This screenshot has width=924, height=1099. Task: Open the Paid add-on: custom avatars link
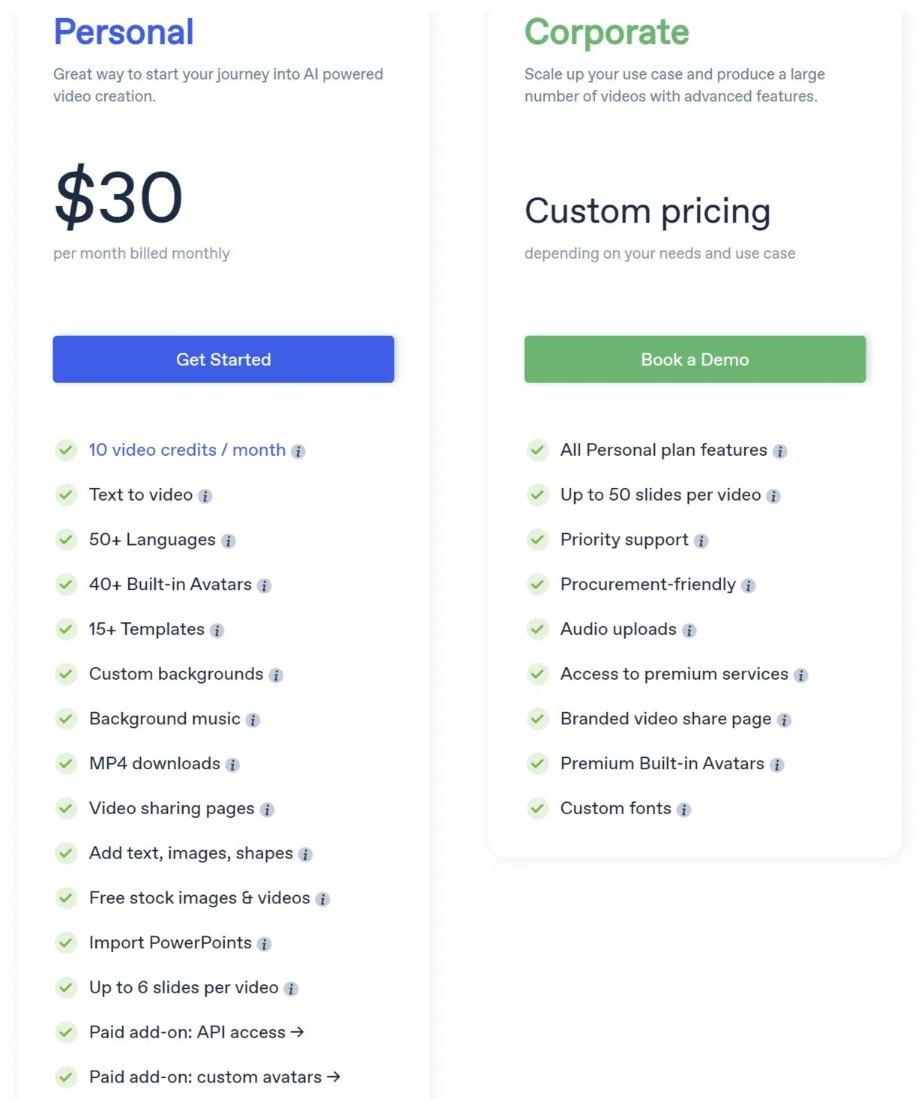point(214,1077)
